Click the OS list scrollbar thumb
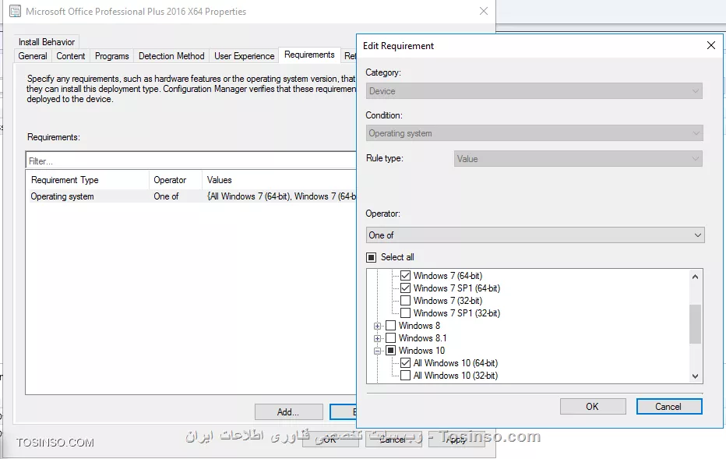Screen dimensions: 726x459 click(695, 323)
